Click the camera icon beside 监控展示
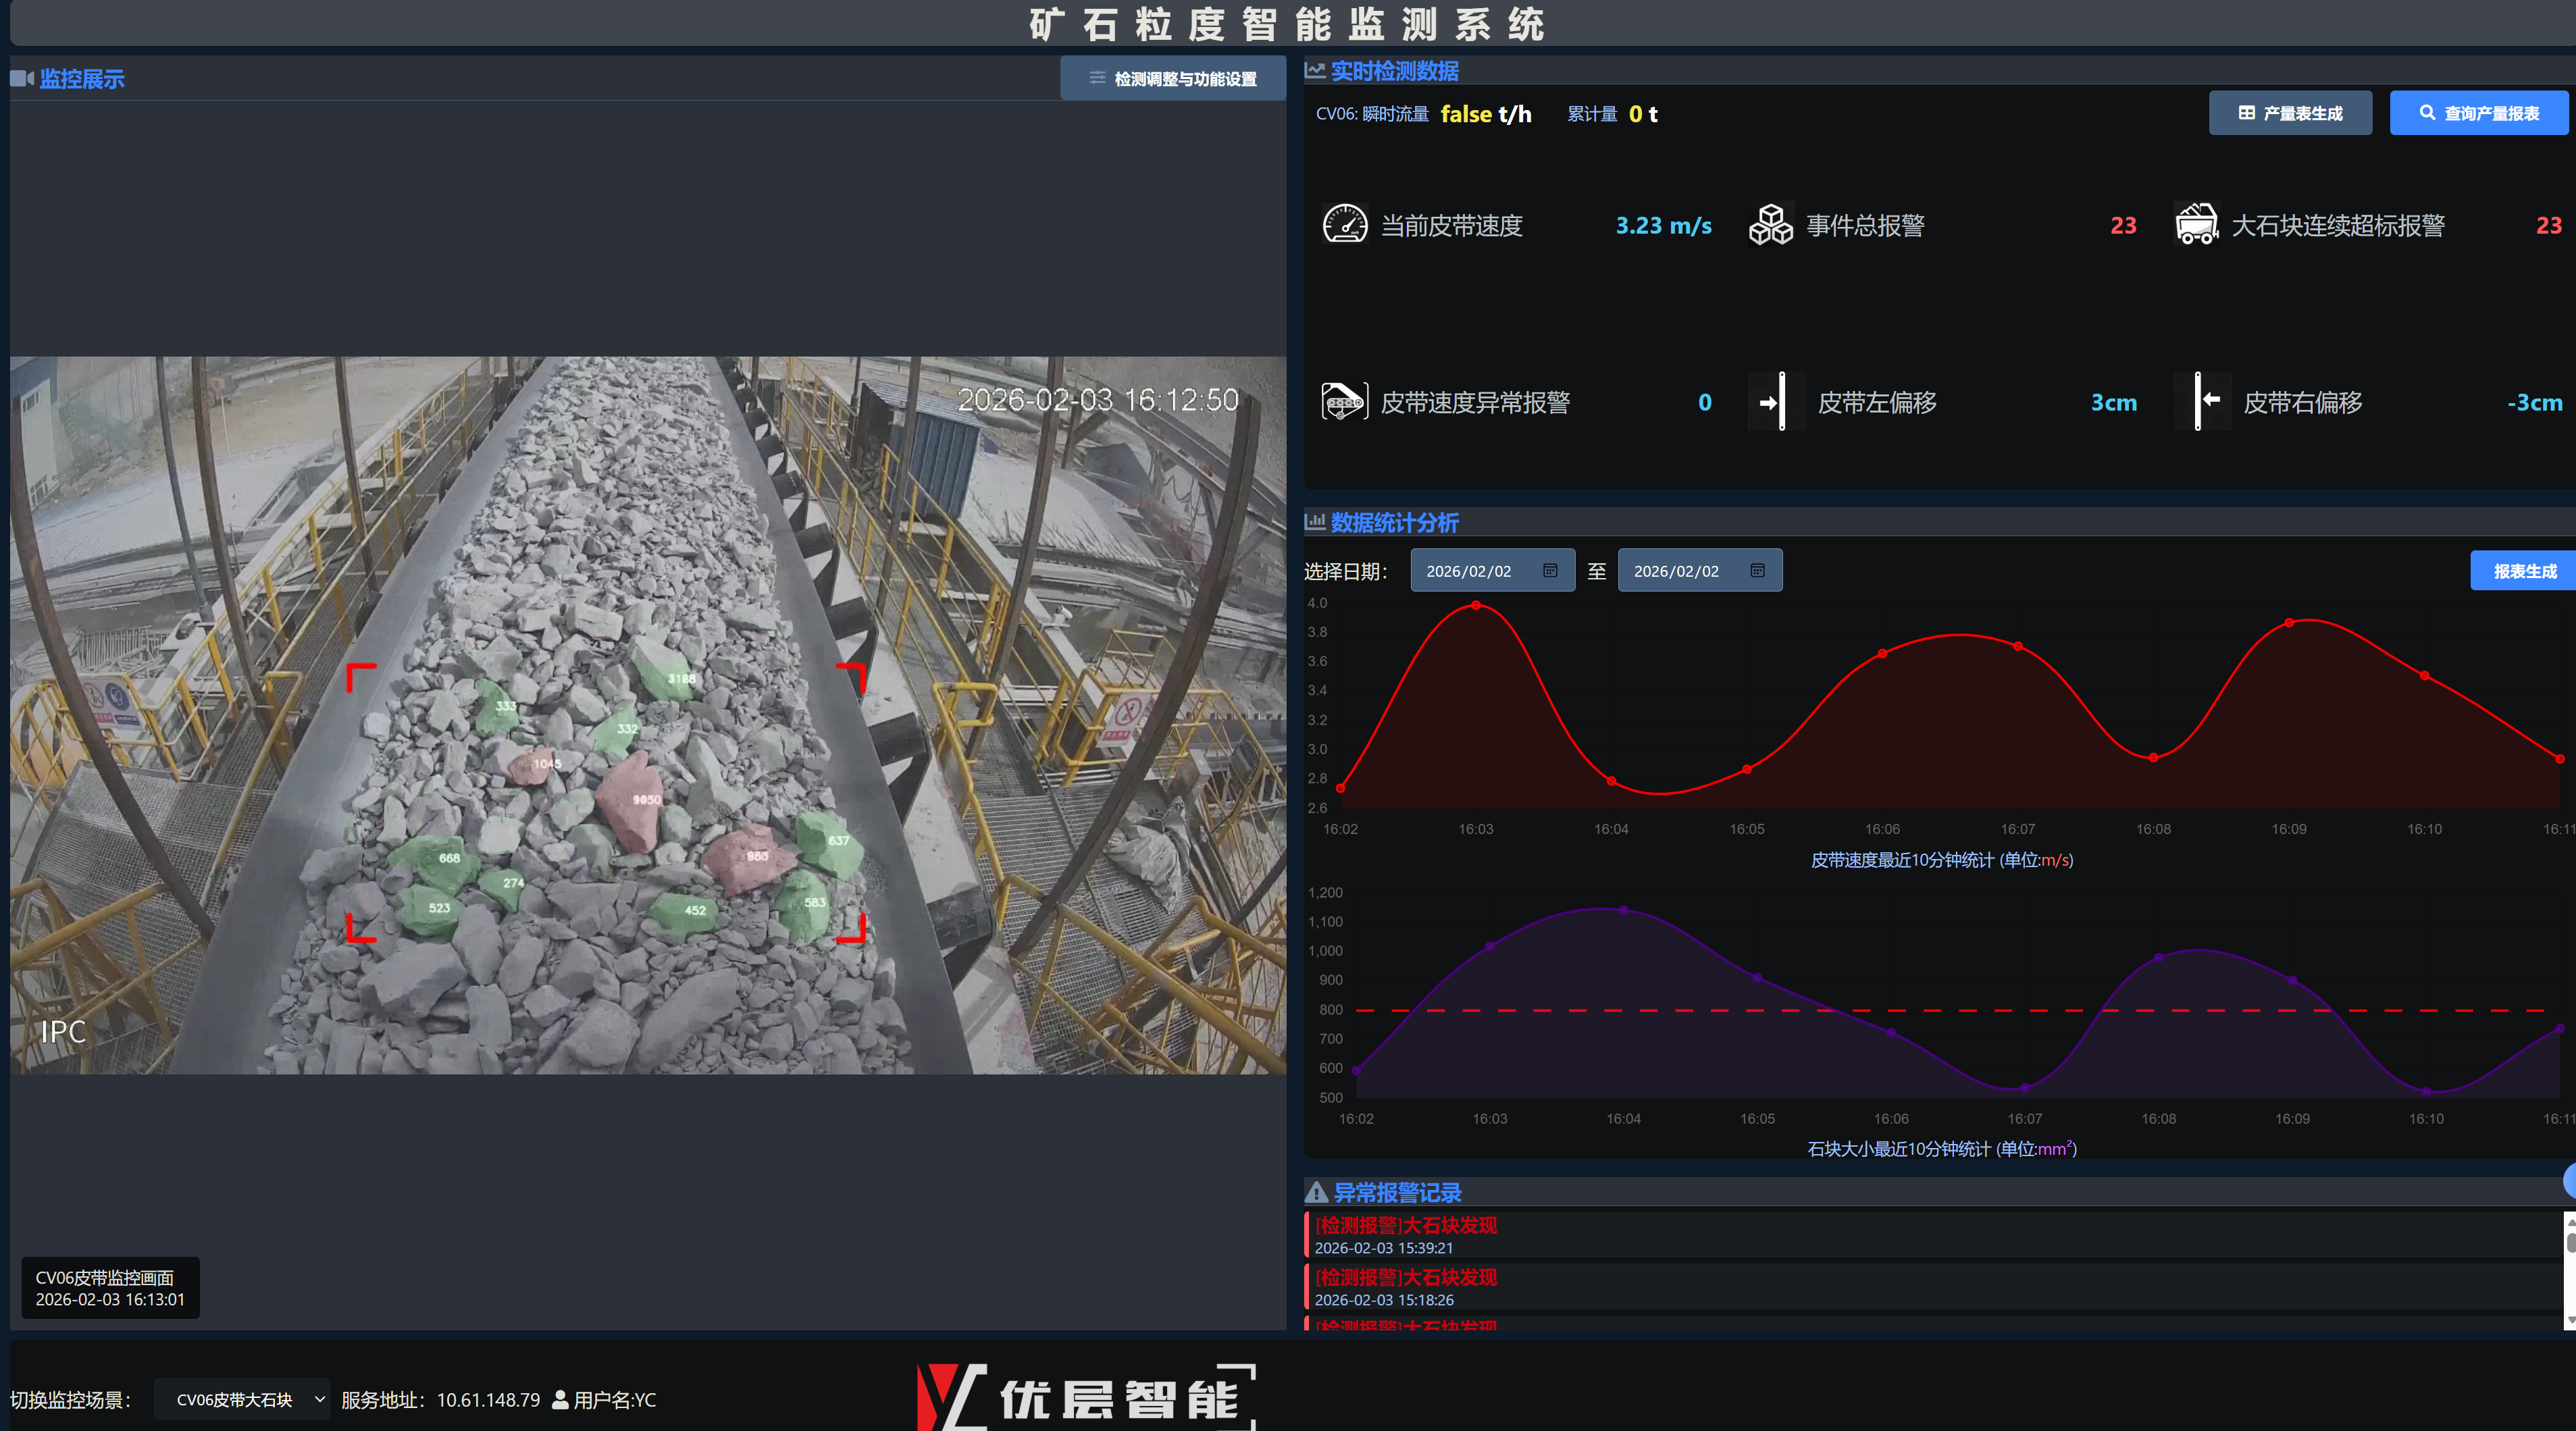The height and width of the screenshot is (1431, 2576). (22, 78)
